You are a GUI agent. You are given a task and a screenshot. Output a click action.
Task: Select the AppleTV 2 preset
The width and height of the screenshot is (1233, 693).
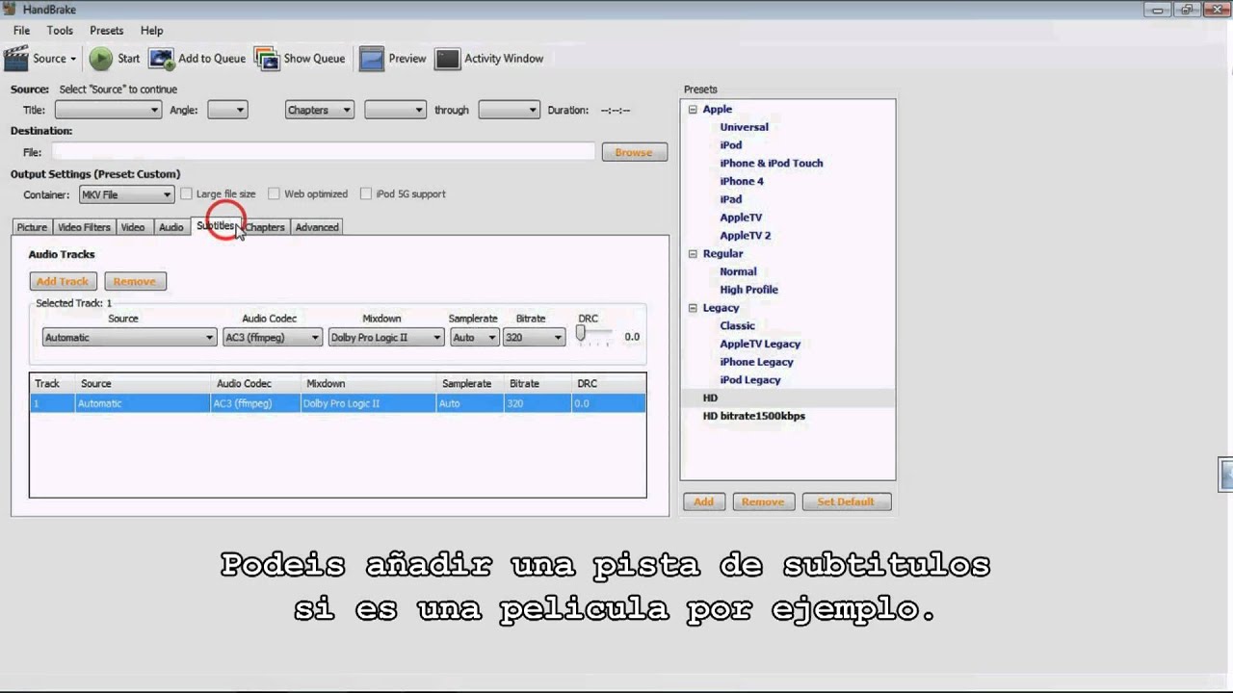746,236
